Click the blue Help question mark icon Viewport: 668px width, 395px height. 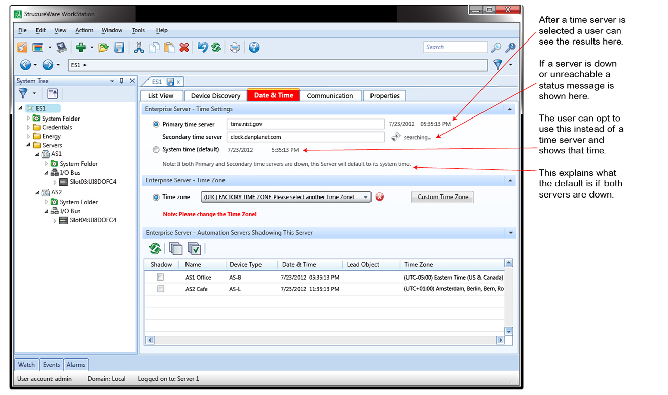(x=254, y=47)
